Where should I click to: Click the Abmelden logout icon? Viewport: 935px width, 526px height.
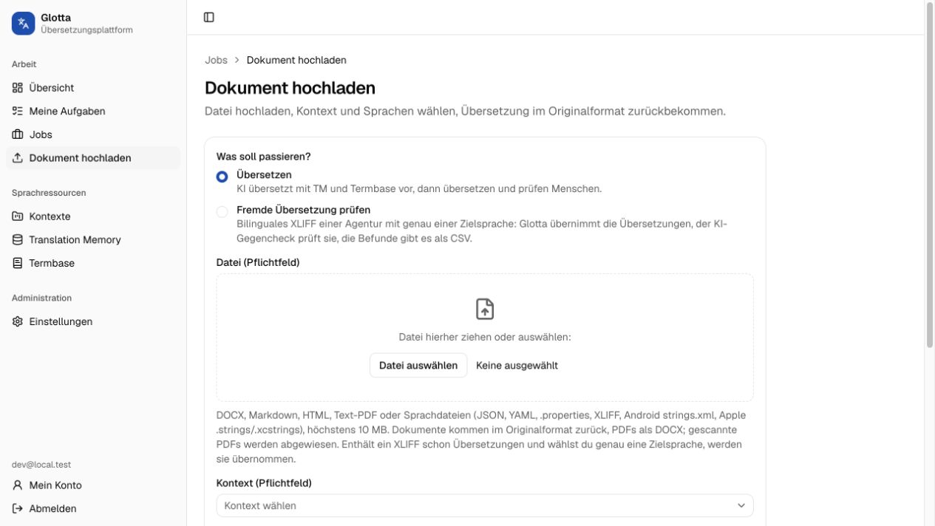tap(18, 508)
